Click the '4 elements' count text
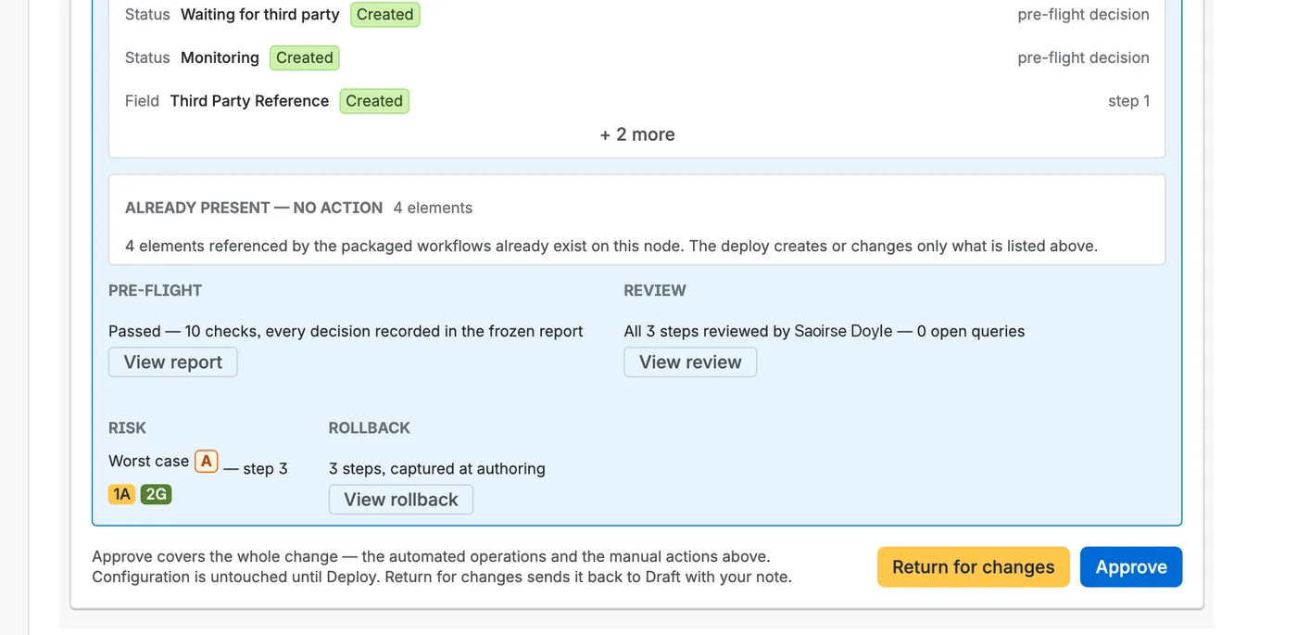This screenshot has width=1297, height=635. 433,208
